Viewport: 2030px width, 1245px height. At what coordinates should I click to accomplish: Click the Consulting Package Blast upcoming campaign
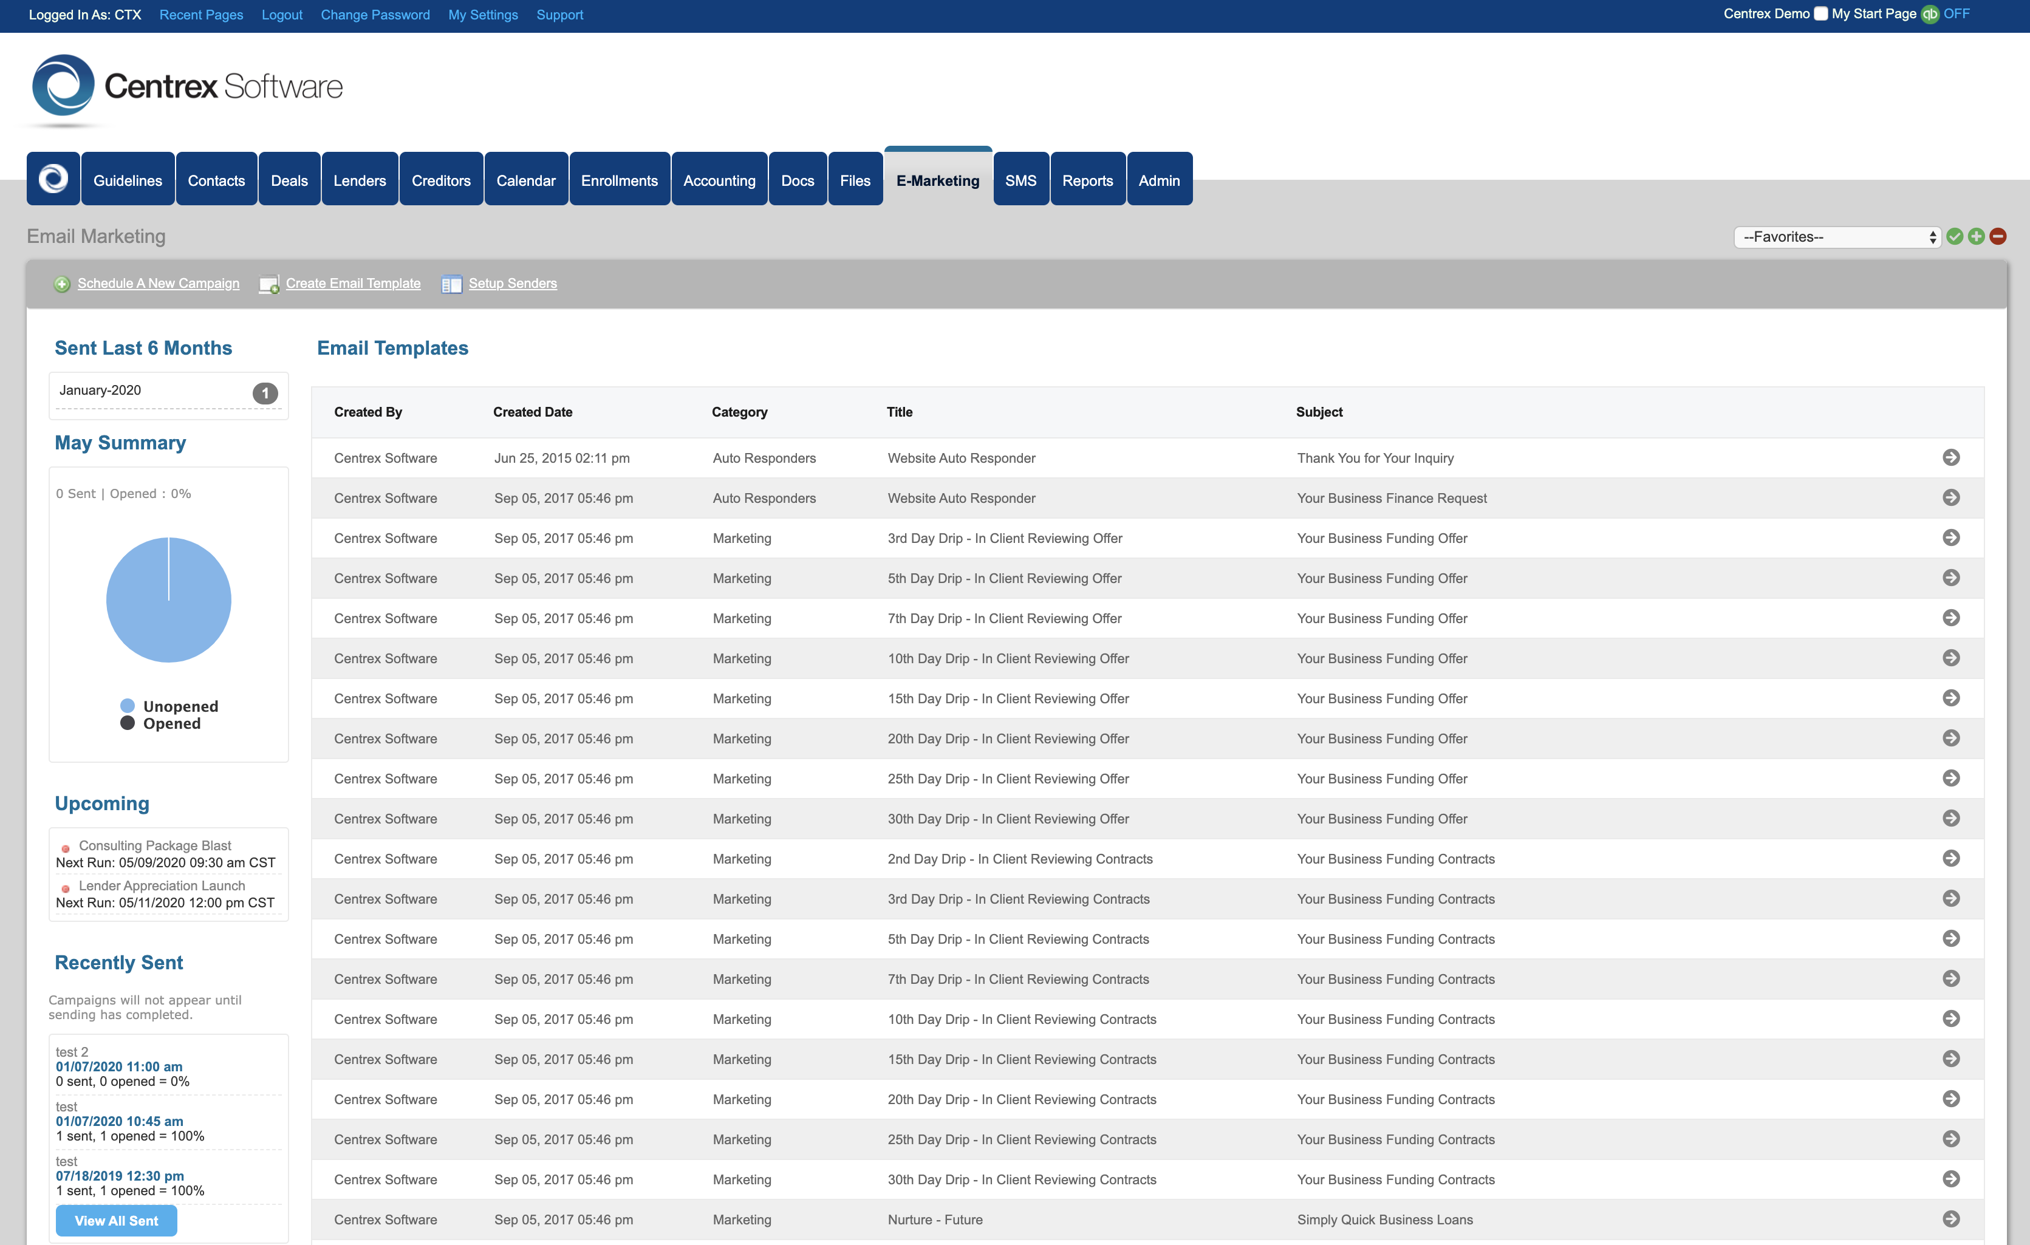(155, 846)
